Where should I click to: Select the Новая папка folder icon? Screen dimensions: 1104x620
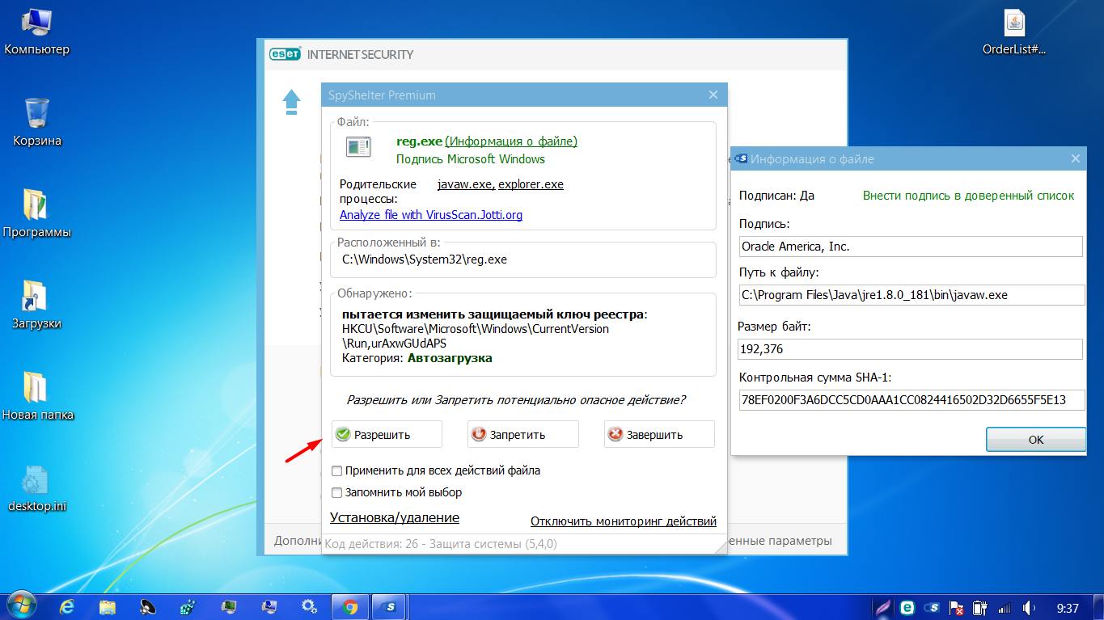(x=37, y=397)
